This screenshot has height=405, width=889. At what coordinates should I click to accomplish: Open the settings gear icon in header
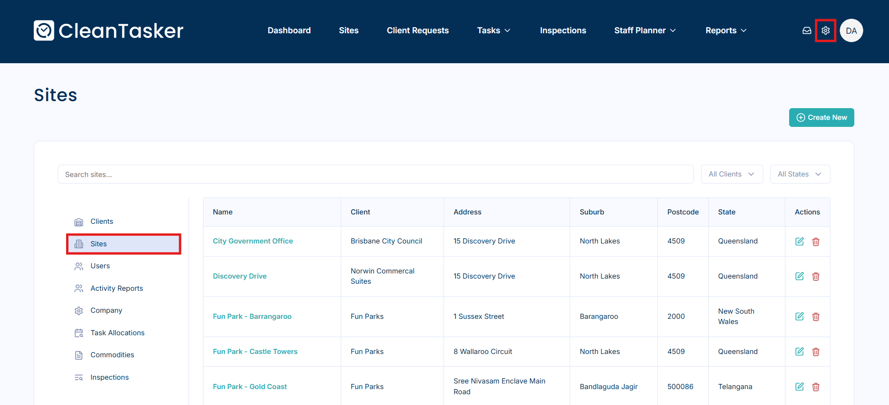(x=825, y=30)
